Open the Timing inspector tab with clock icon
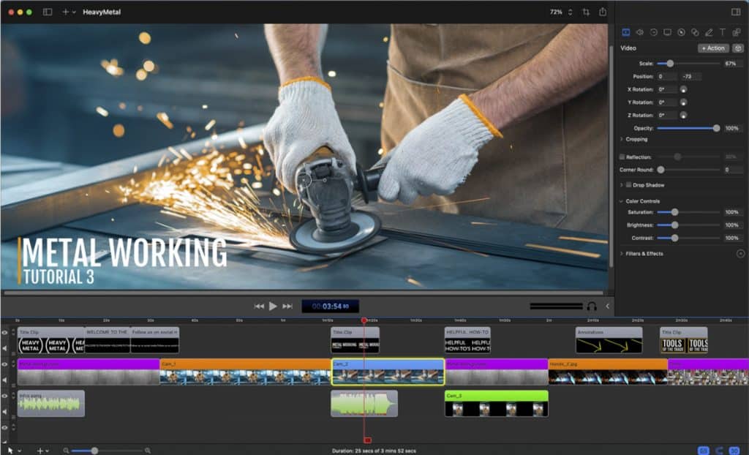This screenshot has height=455, width=749. pos(653,32)
